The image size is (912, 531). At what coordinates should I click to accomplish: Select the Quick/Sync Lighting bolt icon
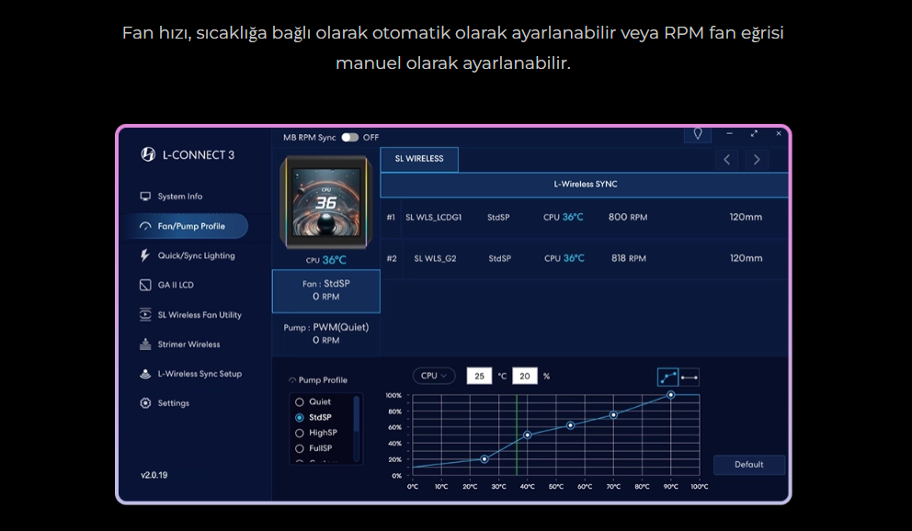pos(145,255)
